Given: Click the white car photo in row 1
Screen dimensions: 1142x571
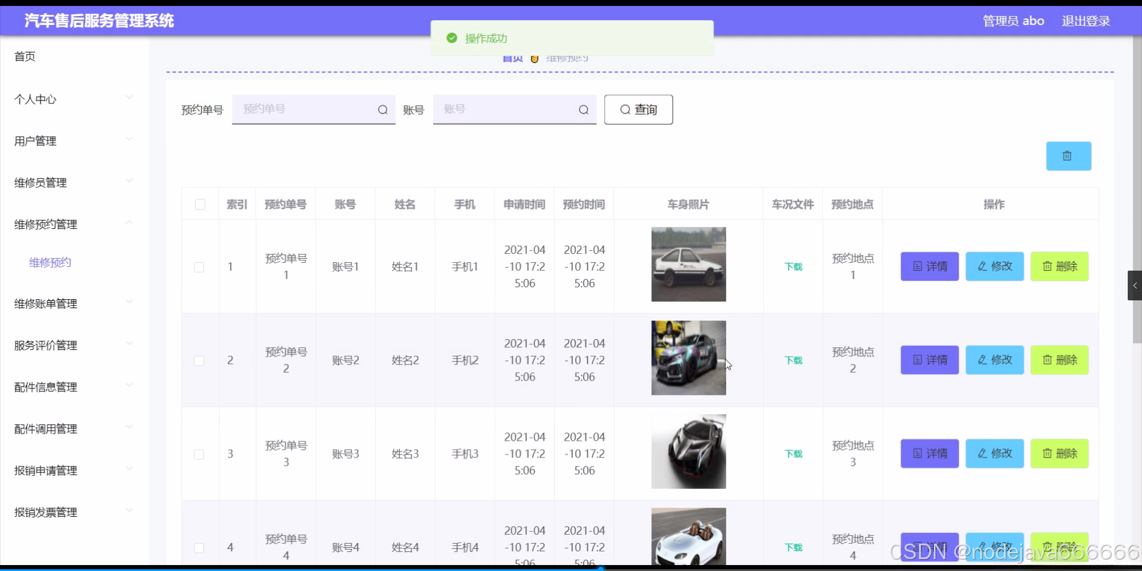Looking at the screenshot, I should click(x=688, y=264).
